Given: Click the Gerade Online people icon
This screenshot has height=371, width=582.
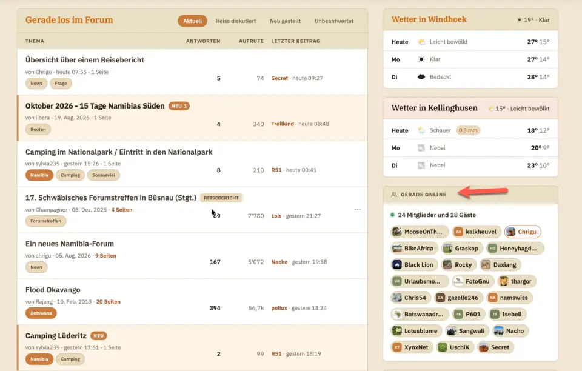Looking at the screenshot, I should (x=394, y=195).
